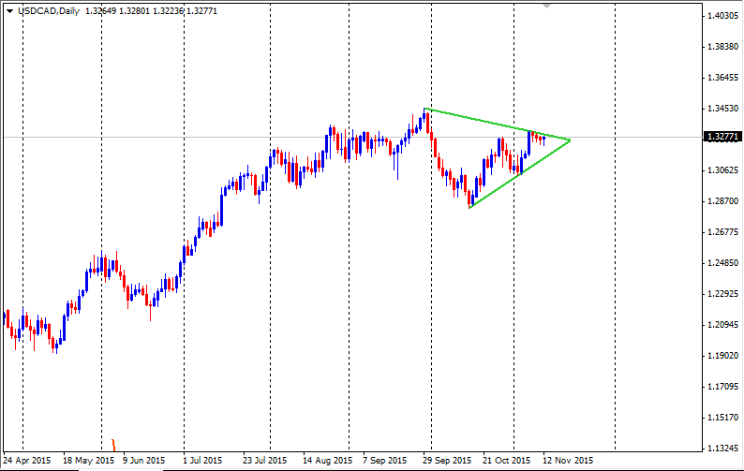Click the 1.20945 price axis label

pyautogui.click(x=722, y=325)
